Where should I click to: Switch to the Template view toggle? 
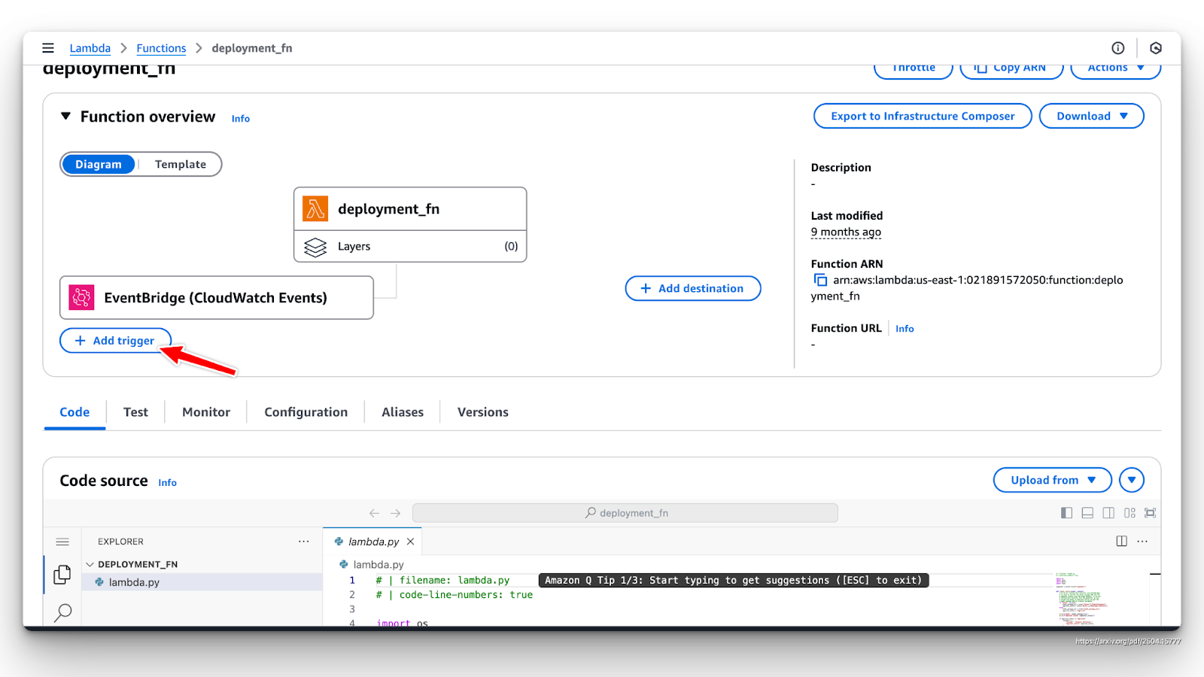pos(181,164)
